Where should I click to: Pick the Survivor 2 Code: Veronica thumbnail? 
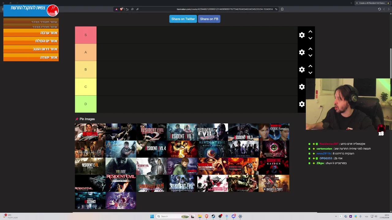click(213, 166)
